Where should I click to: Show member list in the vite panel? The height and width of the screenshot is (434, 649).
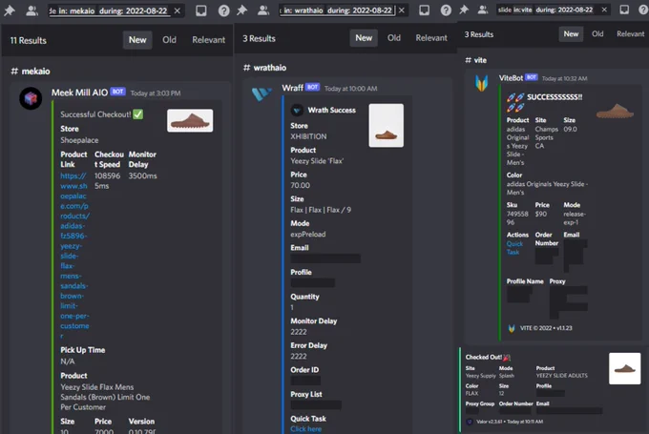(x=483, y=10)
